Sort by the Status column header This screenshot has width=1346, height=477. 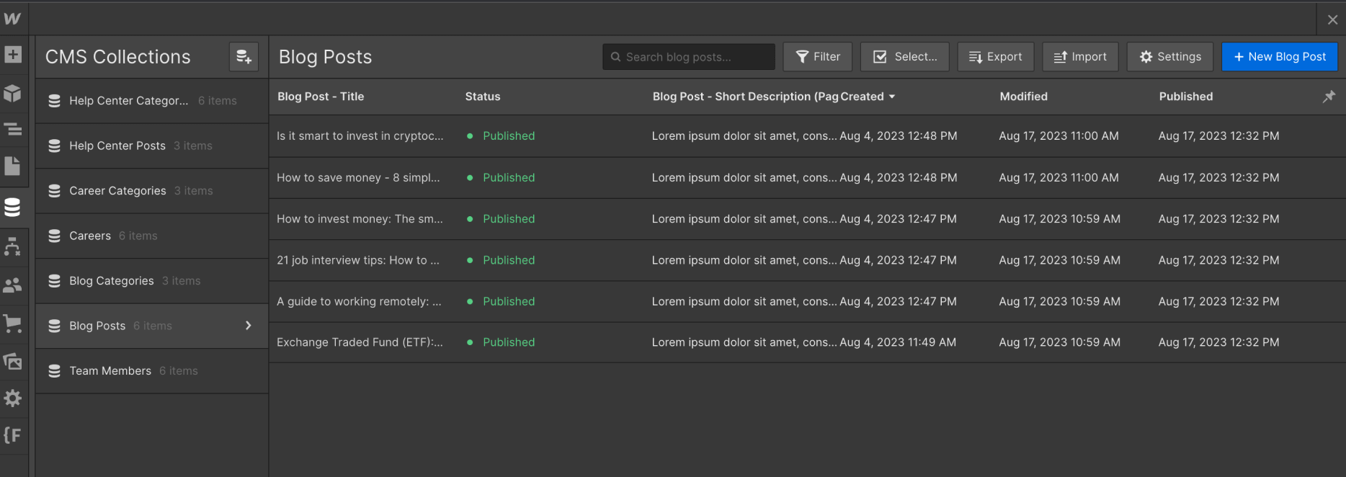pyautogui.click(x=483, y=97)
